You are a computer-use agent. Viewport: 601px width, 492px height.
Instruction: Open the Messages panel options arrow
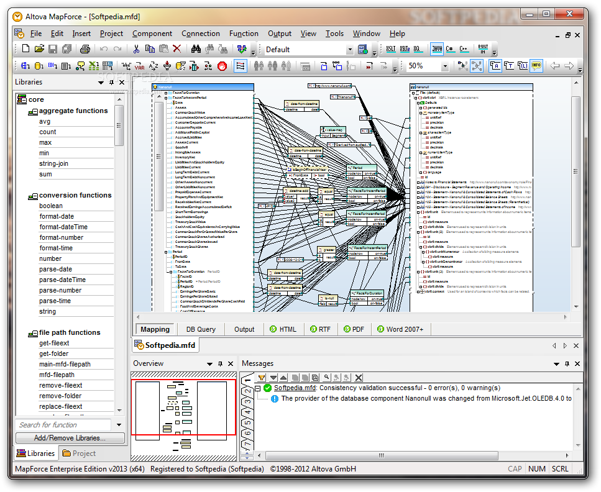pyautogui.click(x=556, y=363)
